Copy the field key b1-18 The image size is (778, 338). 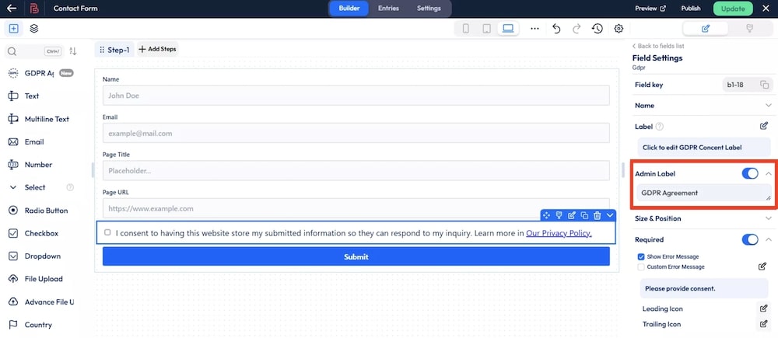tap(764, 85)
